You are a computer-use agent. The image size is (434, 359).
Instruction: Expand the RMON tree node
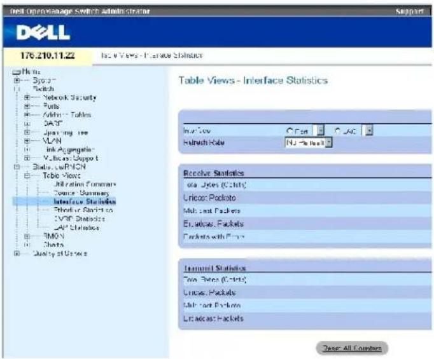[27, 236]
